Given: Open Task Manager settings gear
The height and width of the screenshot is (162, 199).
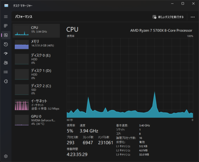Looking at the screenshot, I should pos(6,156).
